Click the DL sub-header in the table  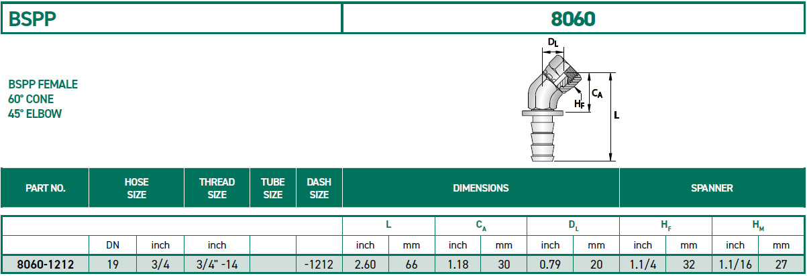(574, 226)
